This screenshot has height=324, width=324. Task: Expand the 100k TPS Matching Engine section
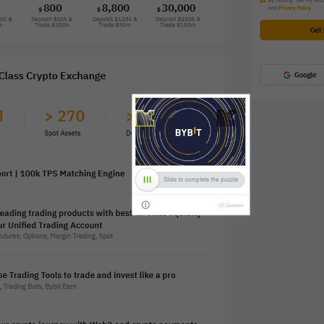[62, 174]
